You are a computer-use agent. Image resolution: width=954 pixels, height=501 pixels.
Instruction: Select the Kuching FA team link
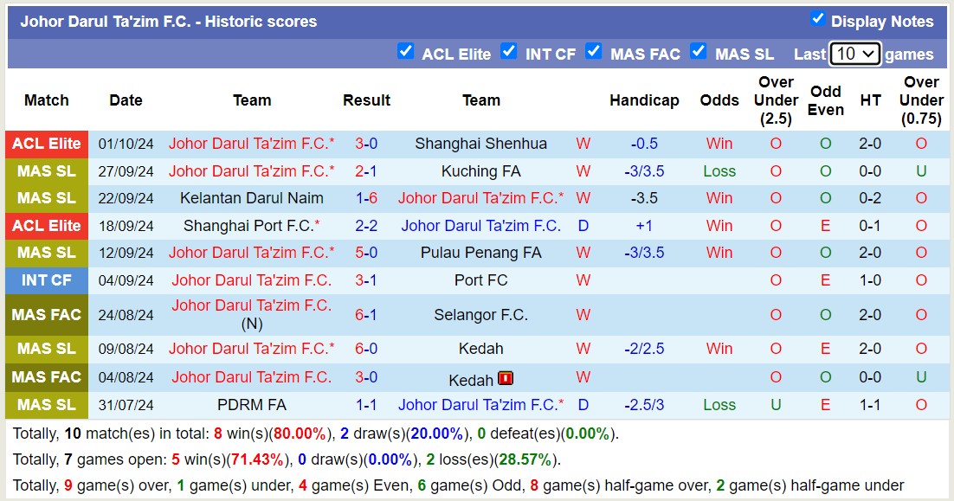tap(481, 171)
